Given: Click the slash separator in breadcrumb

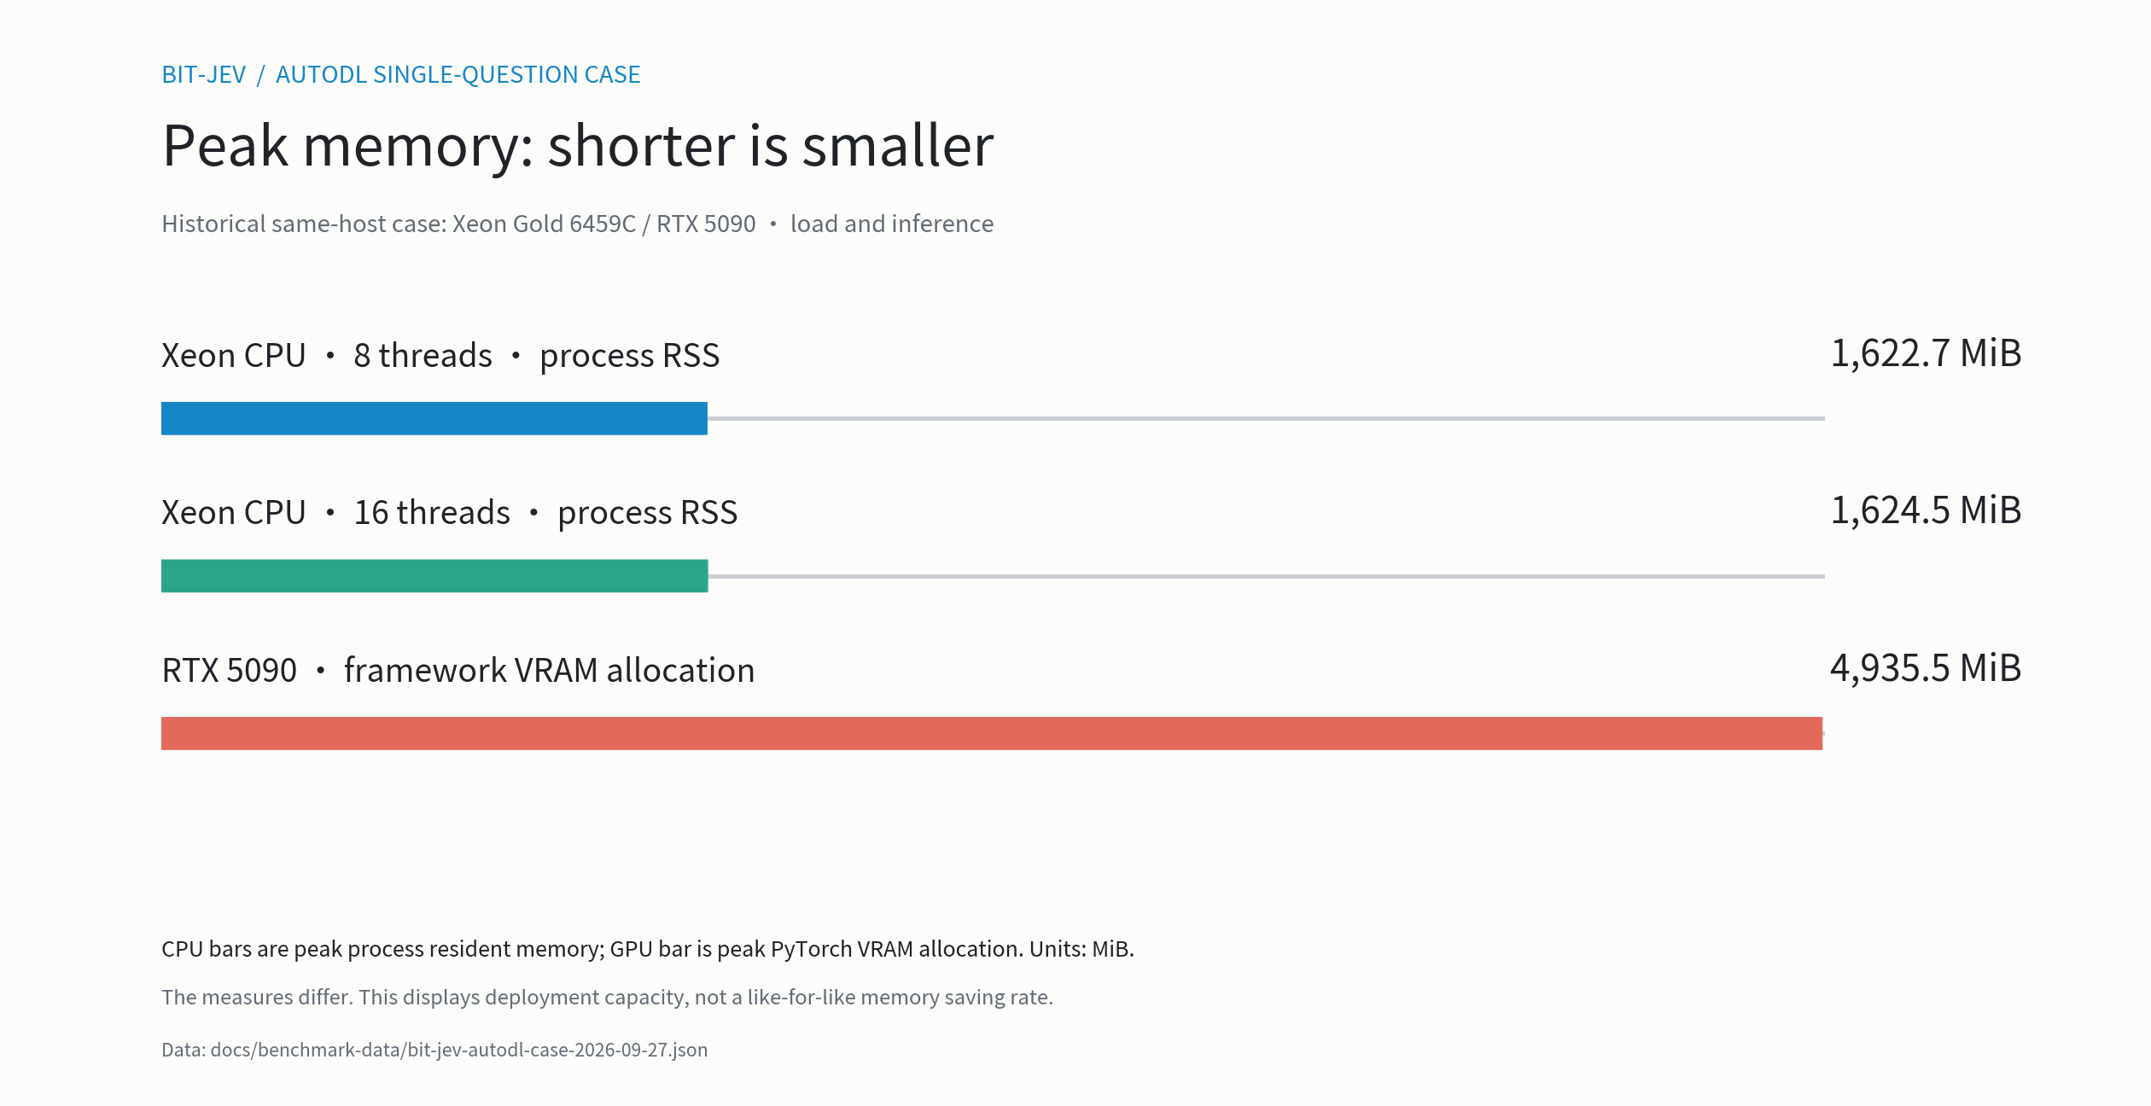Looking at the screenshot, I should 261,75.
